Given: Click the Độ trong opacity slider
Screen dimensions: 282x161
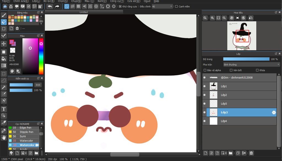Looking at the screenshot, I should coord(246,59).
